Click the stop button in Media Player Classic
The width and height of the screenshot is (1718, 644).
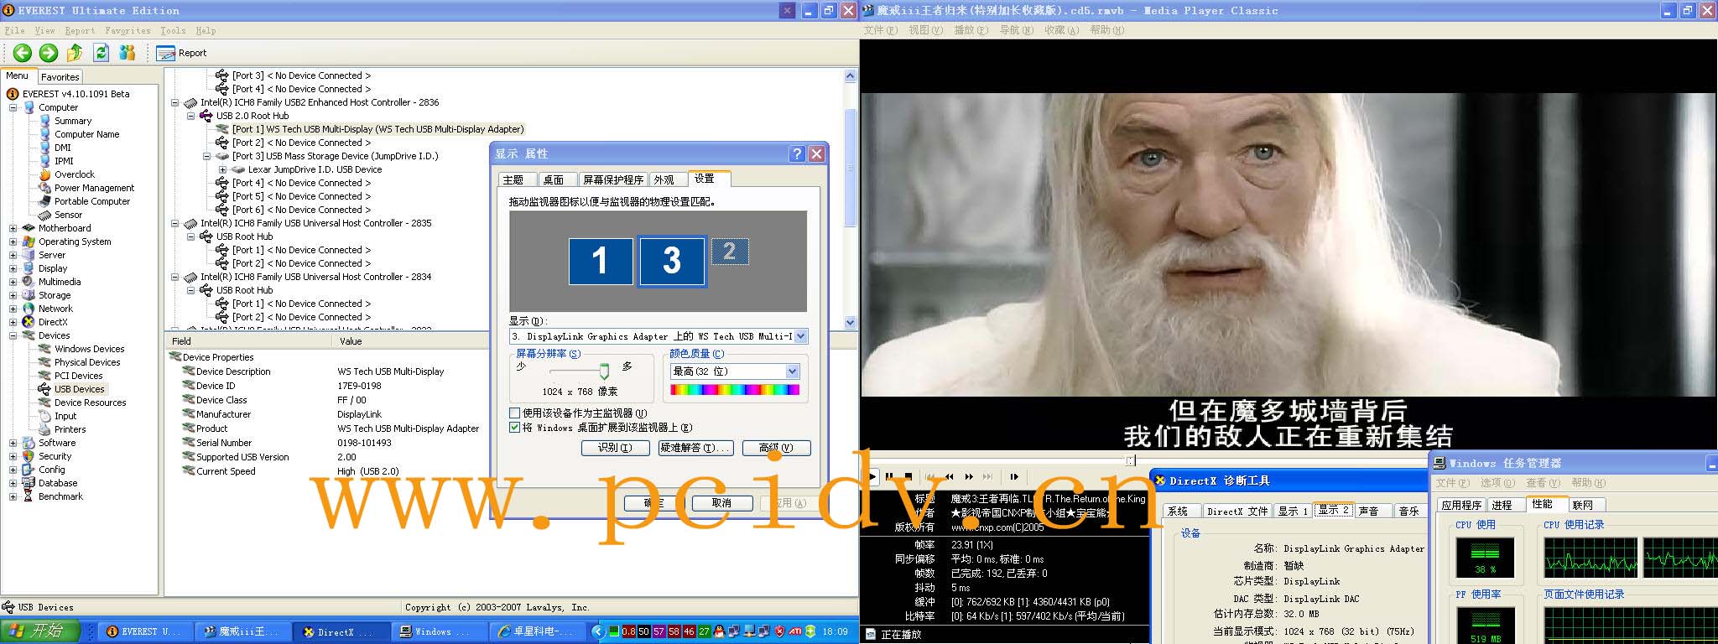(908, 476)
